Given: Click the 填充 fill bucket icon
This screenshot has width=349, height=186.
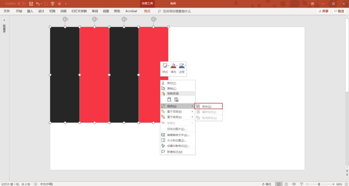Looking at the screenshot, I should pyautogui.click(x=173, y=66).
